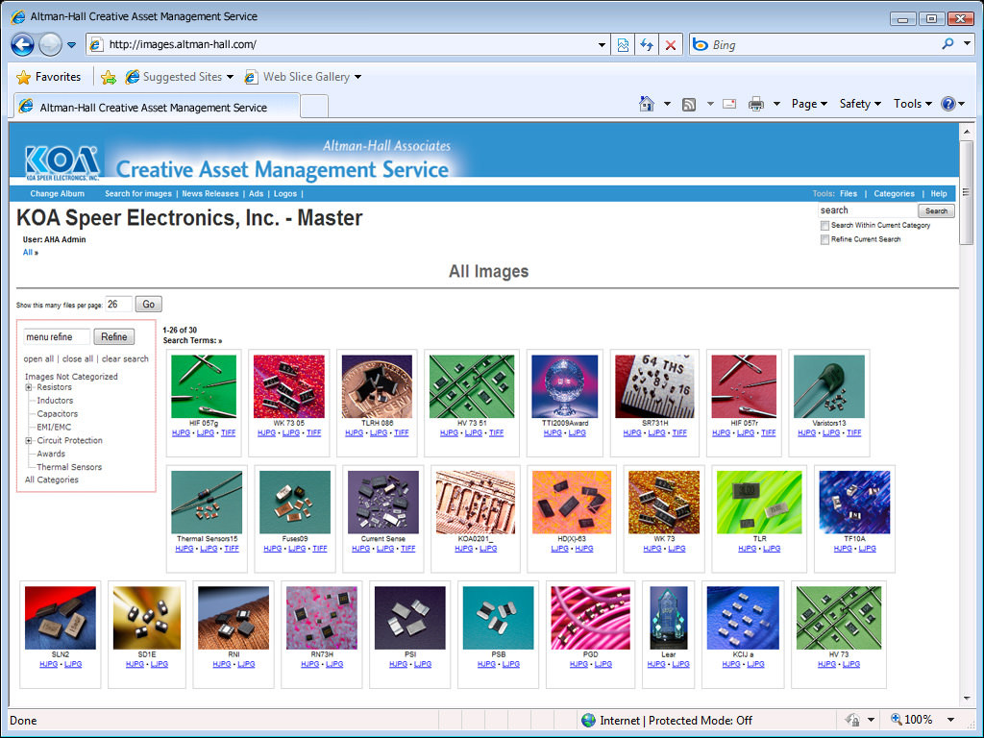Click the Bing search magnifier icon
984x738 pixels.
click(x=947, y=44)
